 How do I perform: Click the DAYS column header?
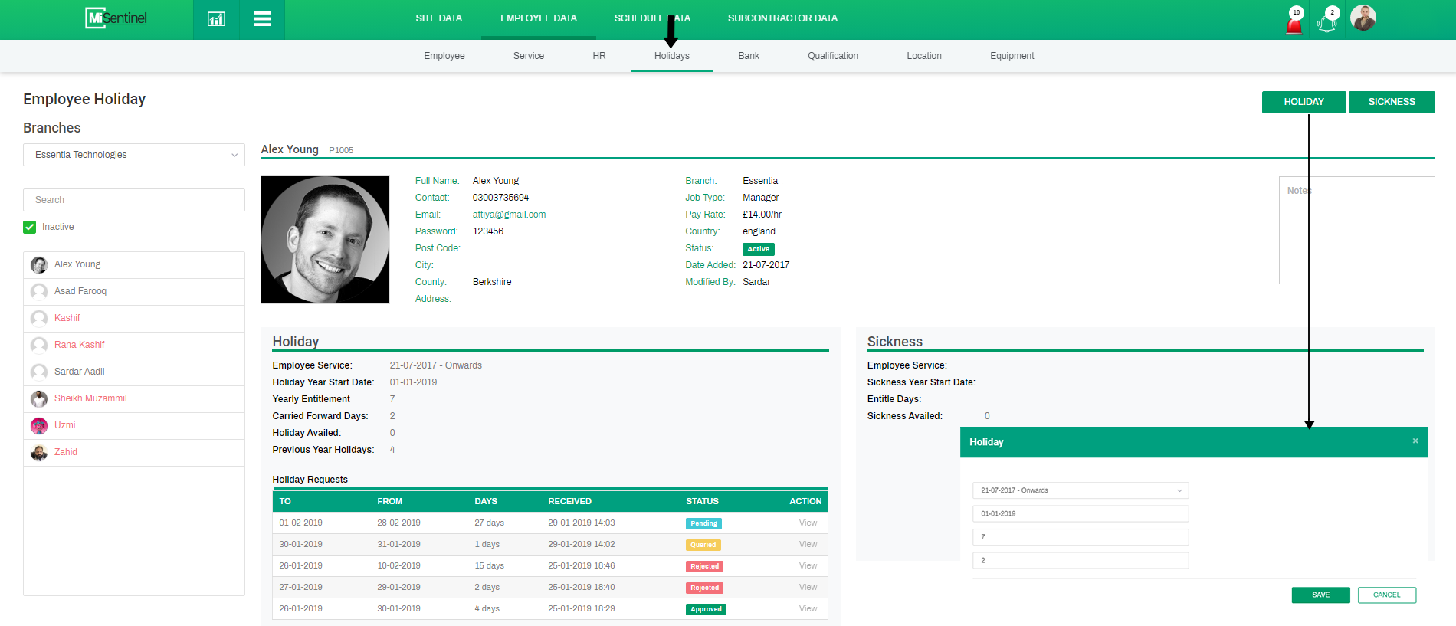[x=486, y=502]
